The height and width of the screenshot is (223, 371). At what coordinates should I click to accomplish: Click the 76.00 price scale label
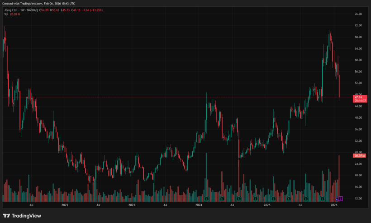point(358,14)
